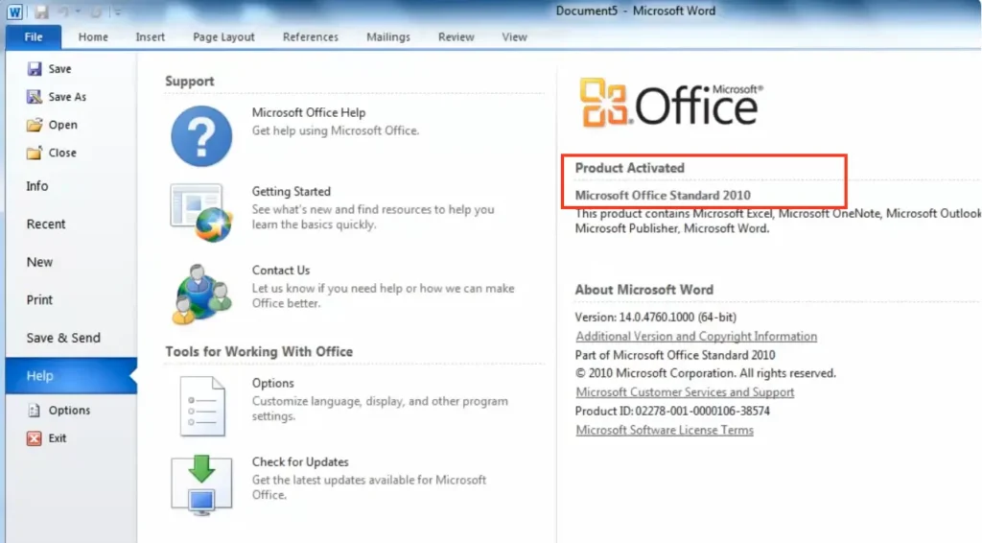982x543 pixels.
Task: Open Microsoft Customer Services and Support link
Action: 685,392
